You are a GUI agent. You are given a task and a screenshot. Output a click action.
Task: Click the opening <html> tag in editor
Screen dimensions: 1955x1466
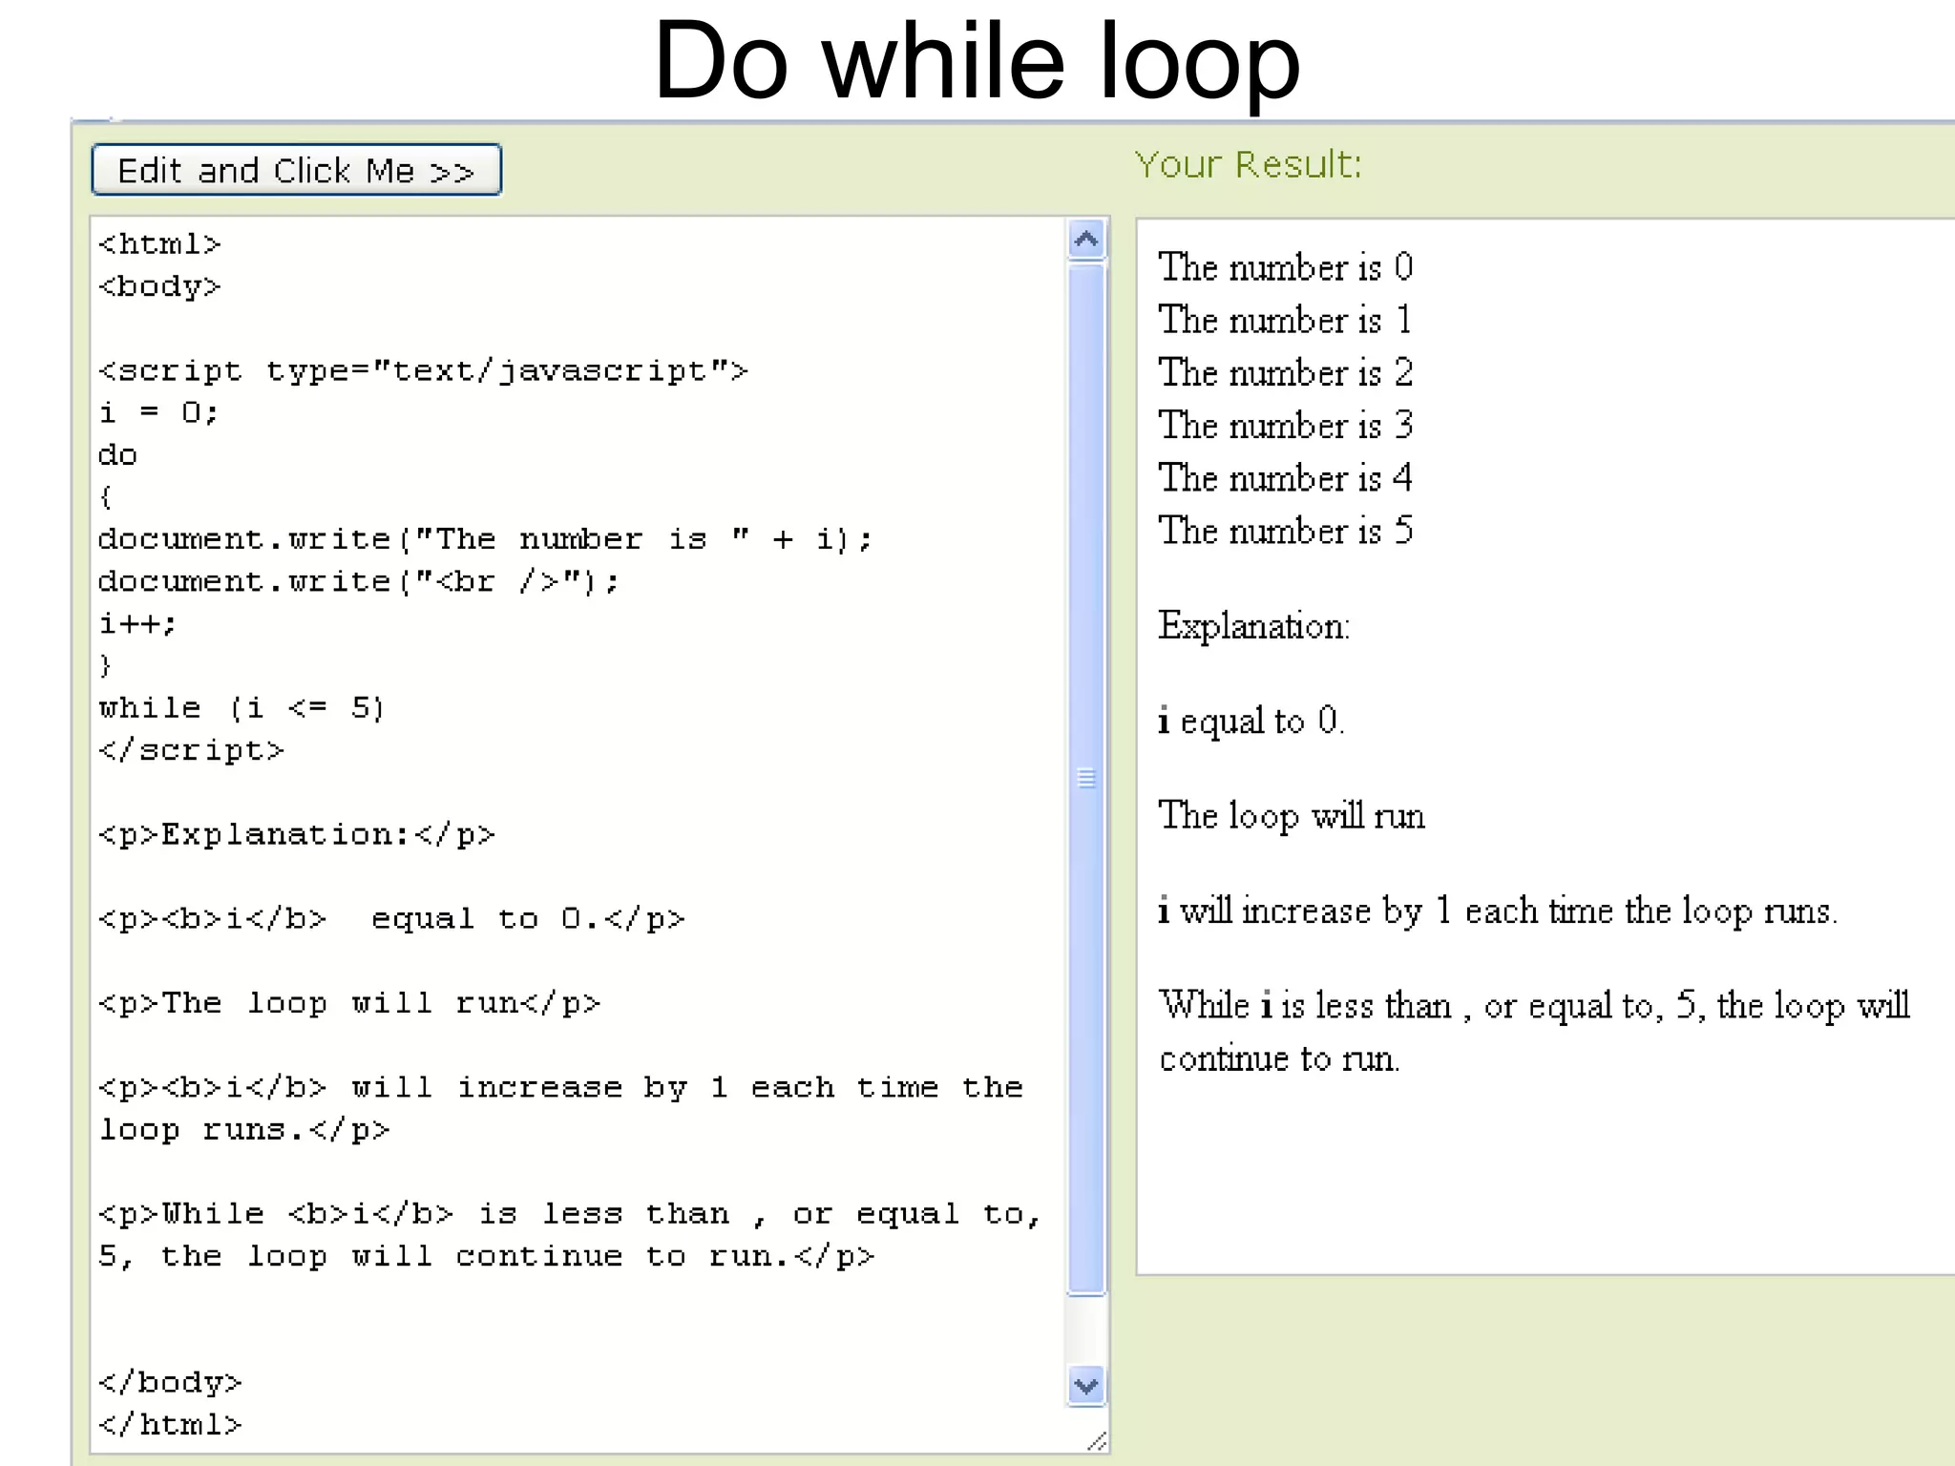tap(159, 244)
